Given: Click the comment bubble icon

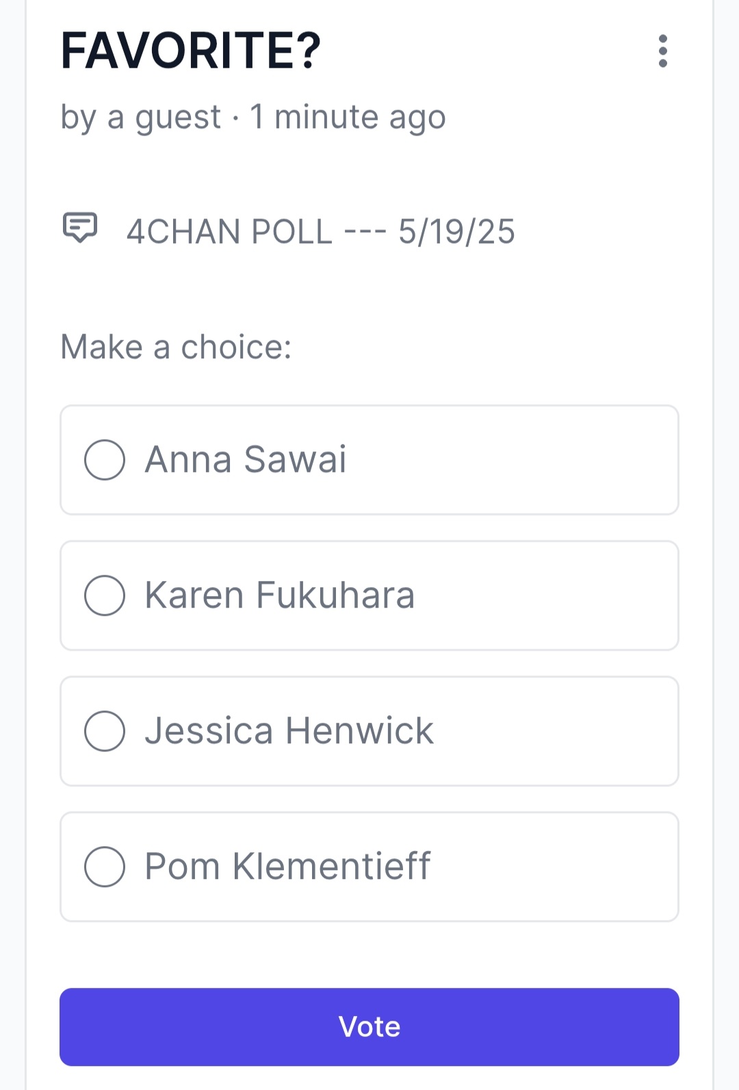Looking at the screenshot, I should [x=80, y=227].
